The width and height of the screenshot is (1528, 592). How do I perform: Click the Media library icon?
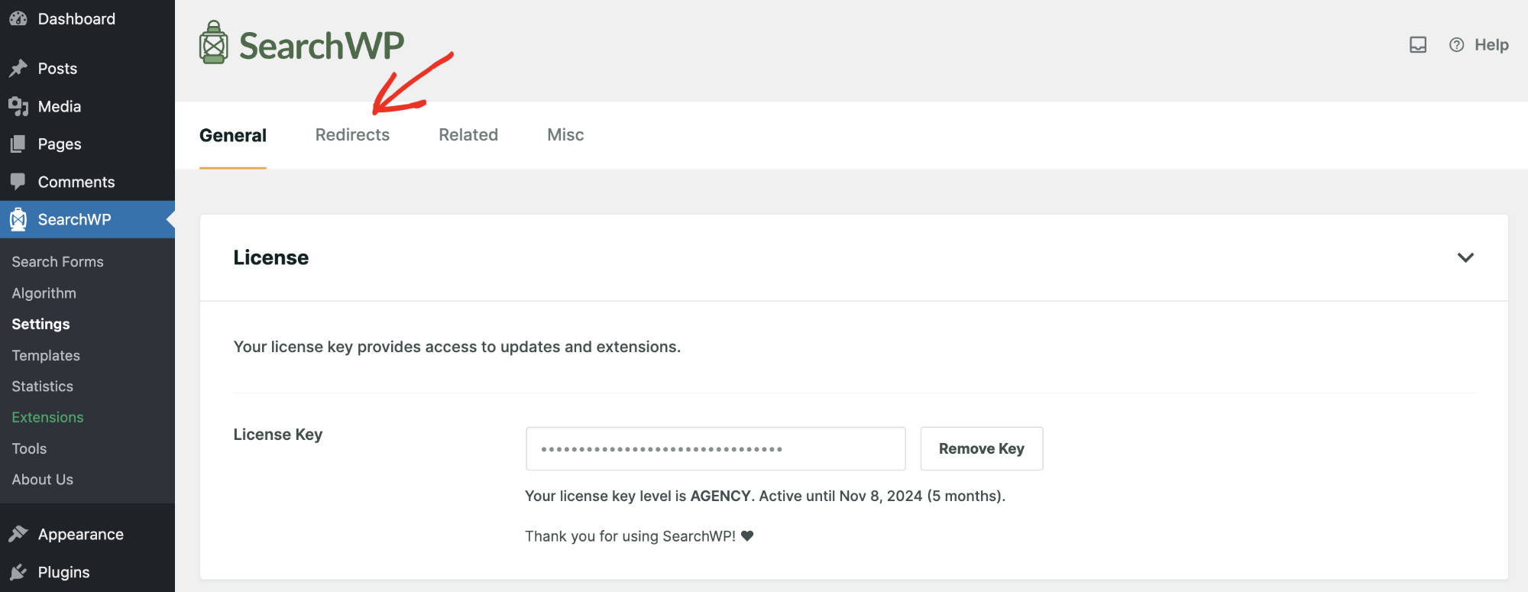click(x=18, y=106)
